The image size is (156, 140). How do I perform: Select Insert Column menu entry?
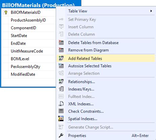coord(106,27)
